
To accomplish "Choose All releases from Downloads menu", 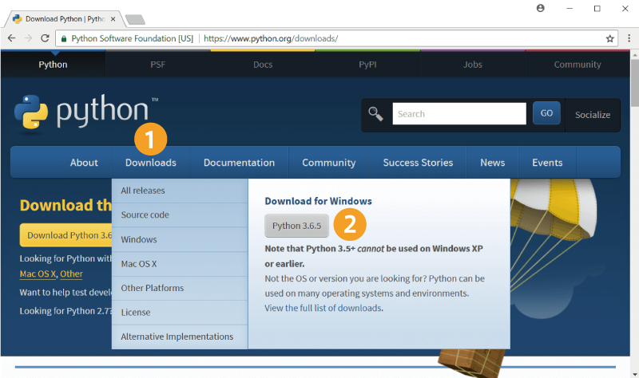I will click(180, 191).
